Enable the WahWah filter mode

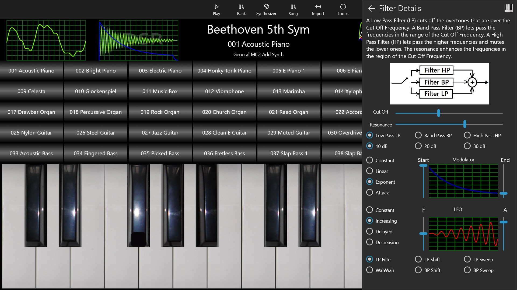point(369,270)
